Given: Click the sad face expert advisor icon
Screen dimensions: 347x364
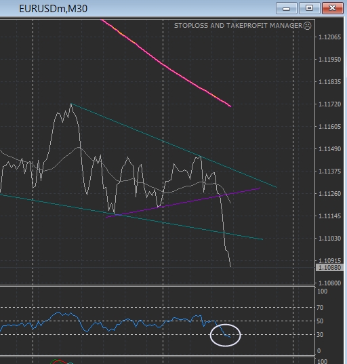Looking at the screenshot, I should pos(307,26).
